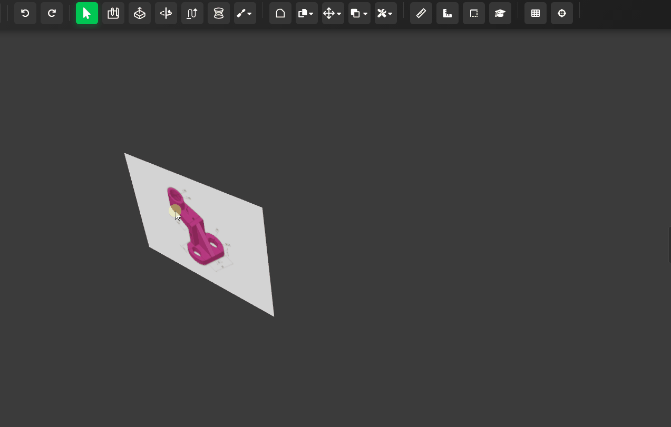671x427 pixels.
Task: Choose the Extrude tool icon
Action: (x=140, y=13)
